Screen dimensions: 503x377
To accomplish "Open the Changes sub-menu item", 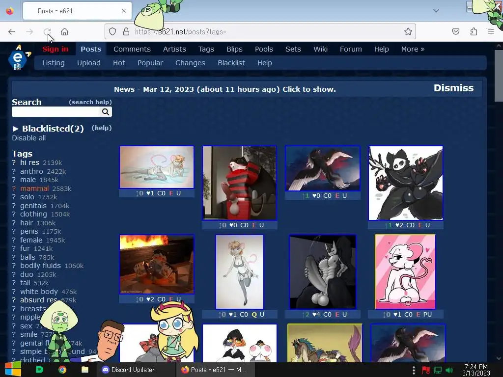I will 190,63.
